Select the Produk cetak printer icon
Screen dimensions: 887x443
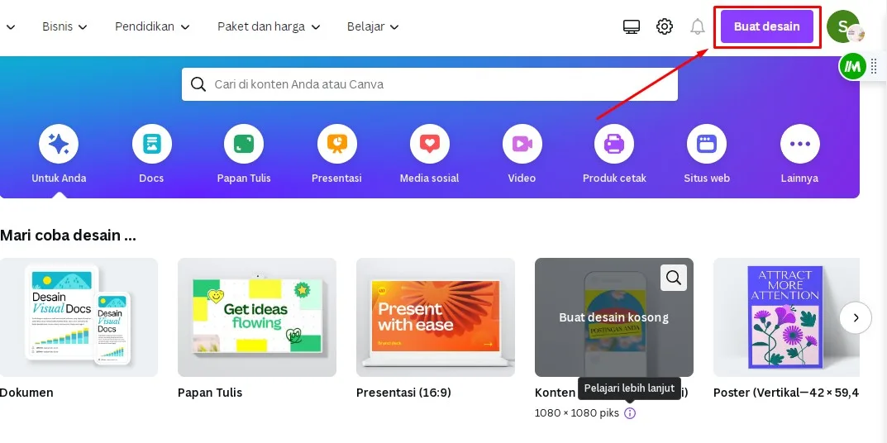coord(614,144)
